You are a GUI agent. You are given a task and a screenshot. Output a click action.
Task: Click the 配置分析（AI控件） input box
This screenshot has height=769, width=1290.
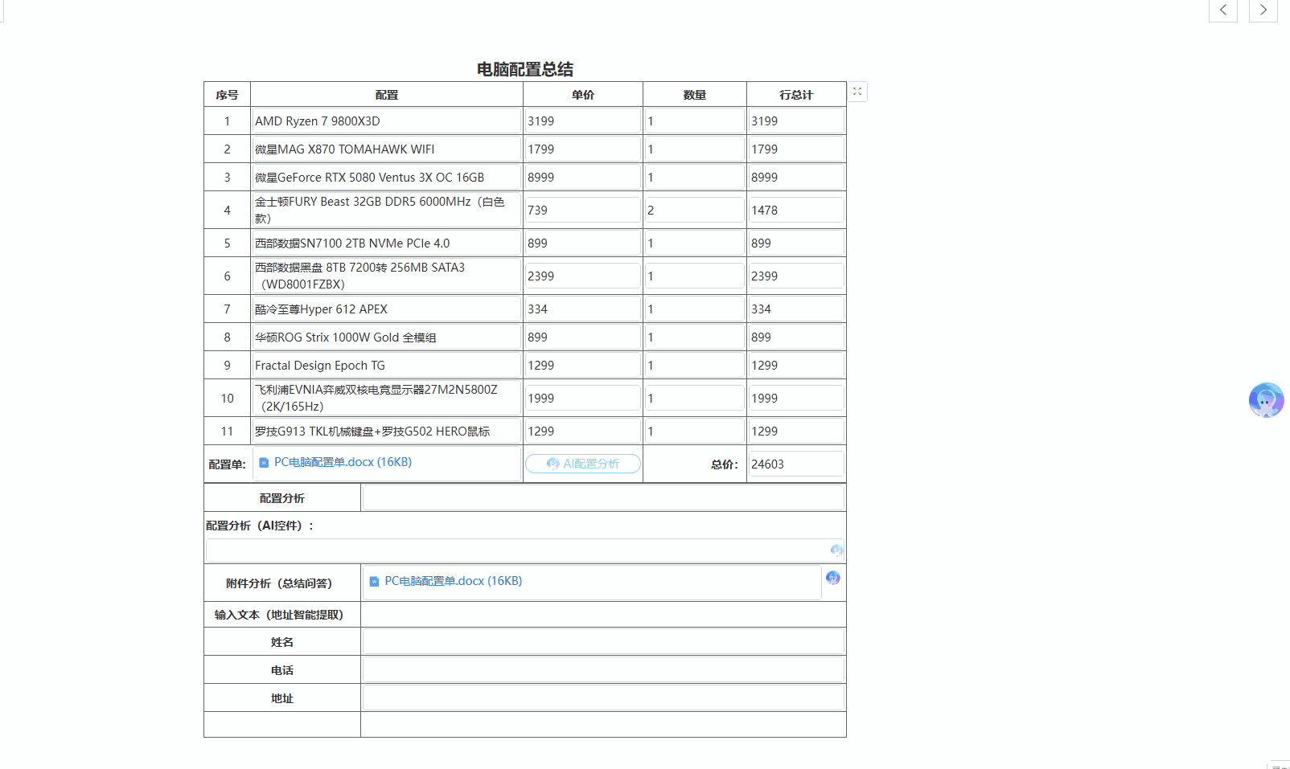coord(524,550)
